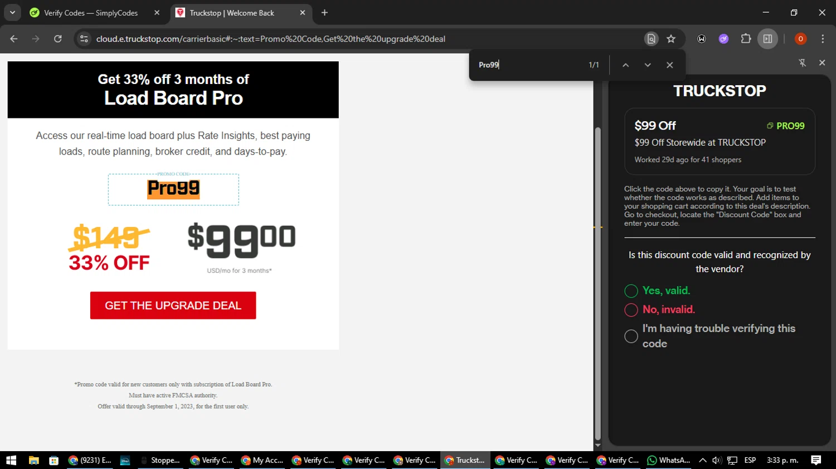Open the clock showing 3:33 p. m.

782,460
